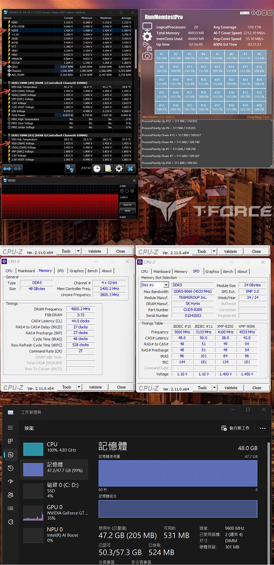The height and width of the screenshot is (565, 274).
Task: Open Task Manager hamburger navigation menu
Action: point(10,428)
